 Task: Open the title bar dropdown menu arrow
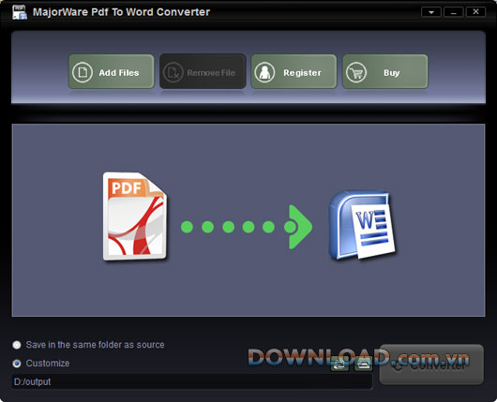point(431,12)
